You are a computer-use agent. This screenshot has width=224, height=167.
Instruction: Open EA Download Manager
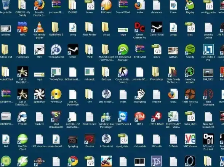tap(123, 50)
